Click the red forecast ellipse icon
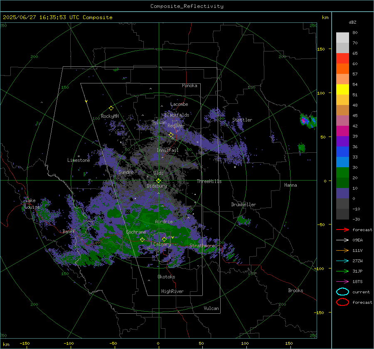The width and height of the screenshot is (374, 349). coord(342,302)
